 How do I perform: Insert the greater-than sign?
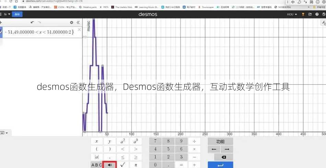pos(136,149)
